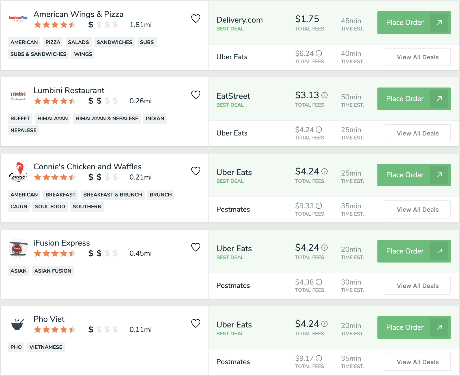Click the EatStreet best deal label
Screen dimensions: 460x376
[x=230, y=105]
